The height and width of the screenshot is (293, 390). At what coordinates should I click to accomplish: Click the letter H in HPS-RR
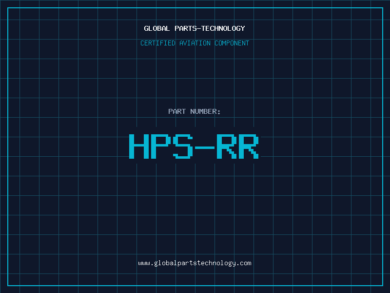138,146
